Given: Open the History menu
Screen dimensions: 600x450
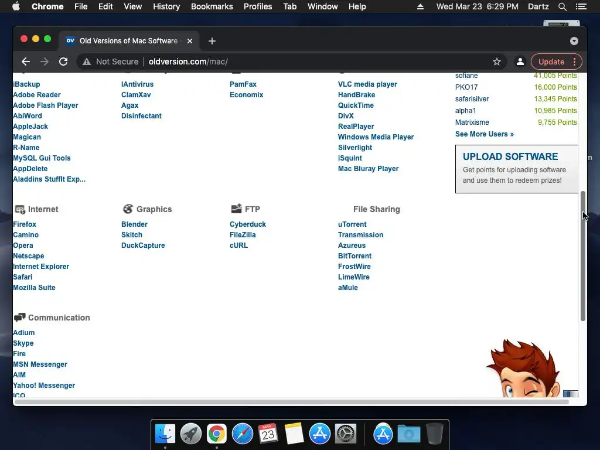Looking at the screenshot, I should (x=166, y=6).
